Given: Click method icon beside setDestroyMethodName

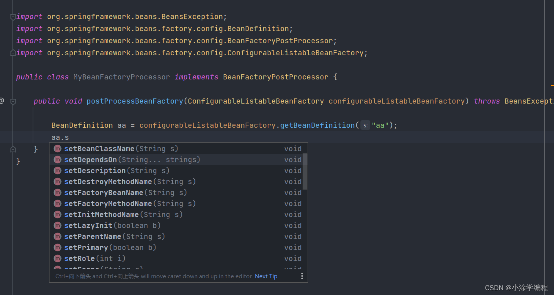Looking at the screenshot, I should pos(58,182).
